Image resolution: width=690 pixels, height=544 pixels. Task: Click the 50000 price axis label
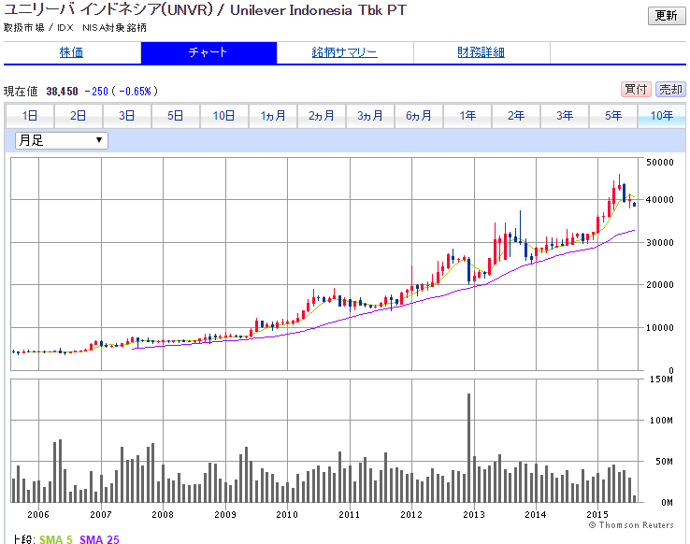(x=660, y=163)
